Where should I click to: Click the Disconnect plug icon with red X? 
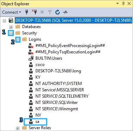[34, 12]
